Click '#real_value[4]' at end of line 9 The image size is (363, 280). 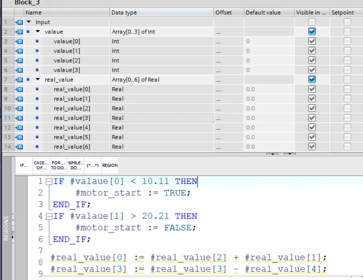pyautogui.click(x=283, y=269)
